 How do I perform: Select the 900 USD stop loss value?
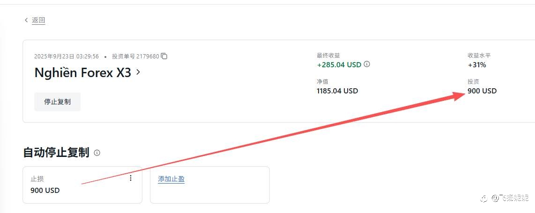click(x=45, y=190)
